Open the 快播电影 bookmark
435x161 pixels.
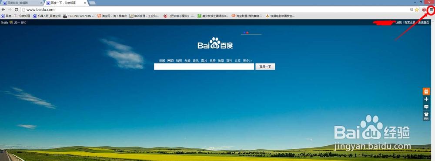[280, 16]
